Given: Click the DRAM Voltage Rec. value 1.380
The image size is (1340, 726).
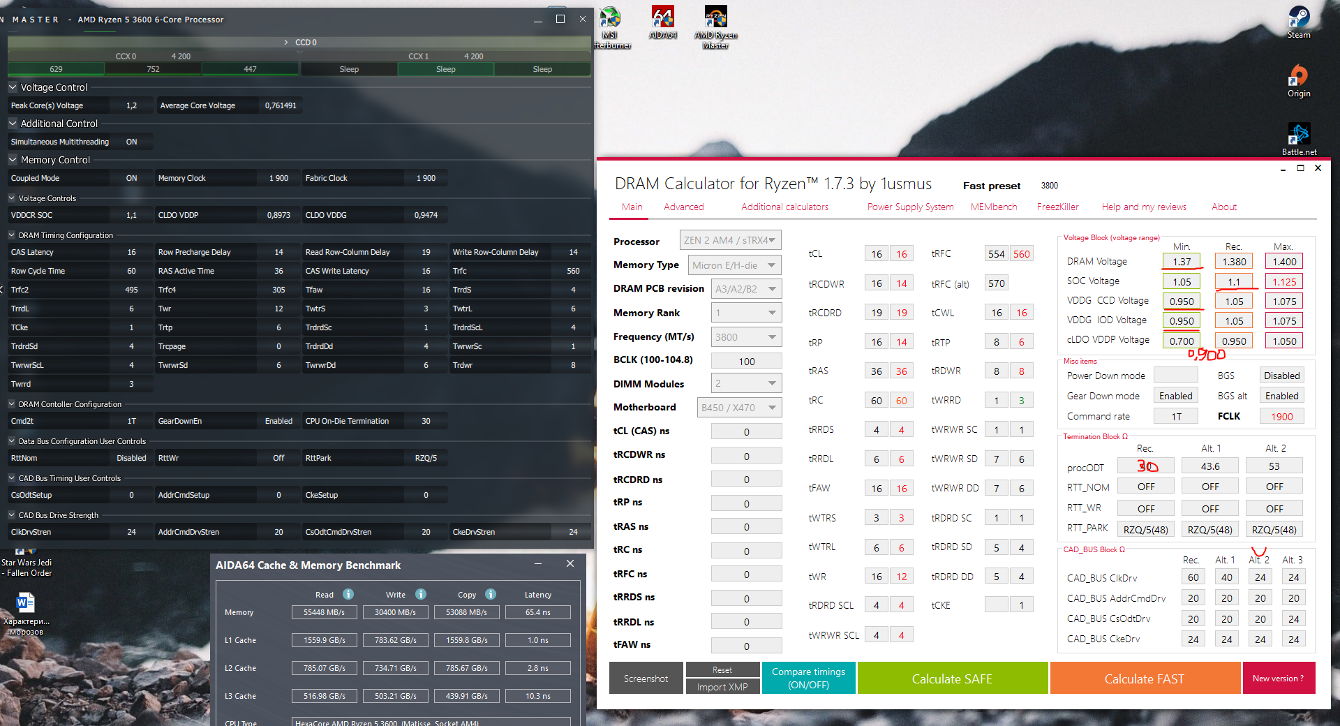Looking at the screenshot, I should point(1234,261).
